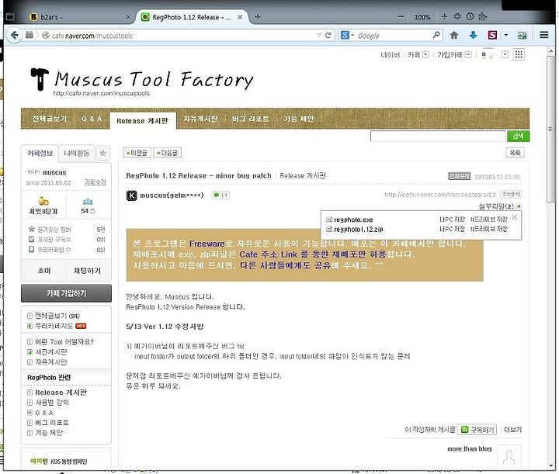Click the puzzle piece add-on toolbar icon
Viewport: 559px width, 474px height.
[x=482, y=16]
